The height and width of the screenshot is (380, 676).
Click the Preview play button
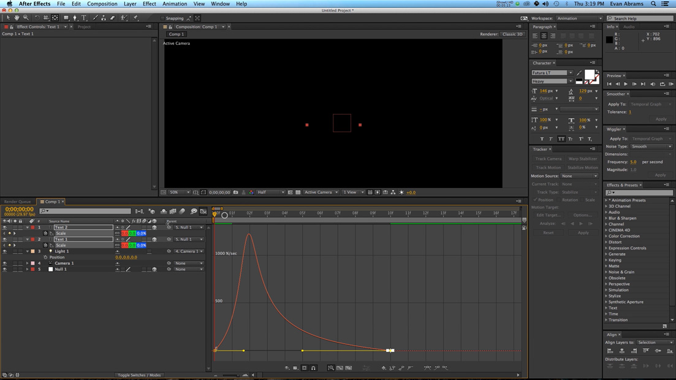pyautogui.click(x=626, y=84)
